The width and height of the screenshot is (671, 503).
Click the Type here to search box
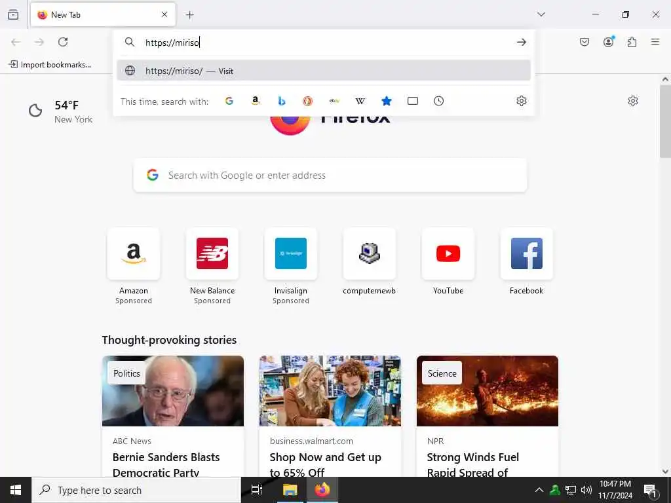(136, 490)
